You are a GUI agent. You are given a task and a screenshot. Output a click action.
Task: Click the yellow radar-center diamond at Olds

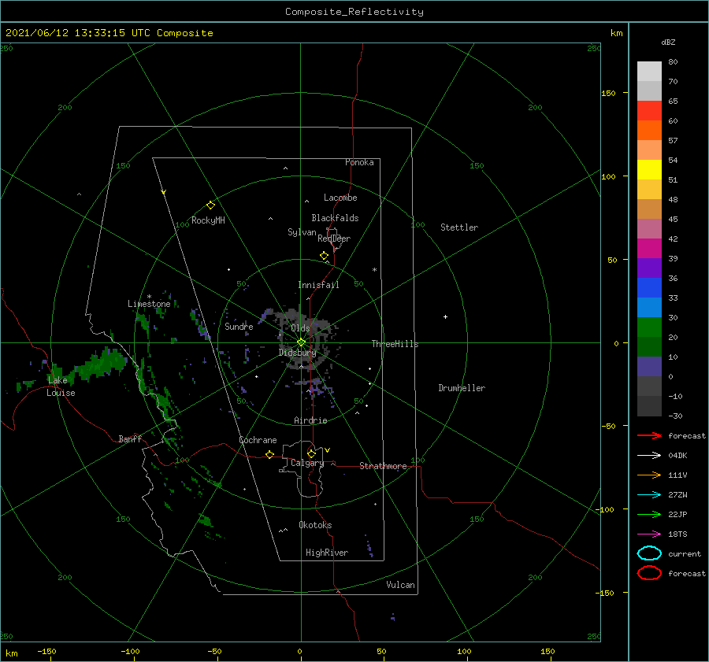301,342
